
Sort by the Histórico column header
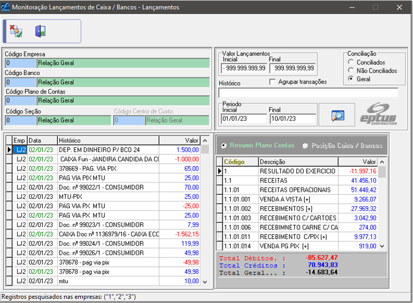pyautogui.click(x=107, y=140)
